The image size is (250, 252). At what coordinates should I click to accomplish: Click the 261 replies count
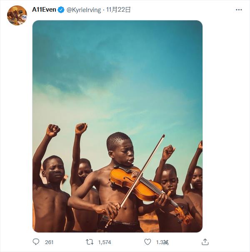point(49,242)
